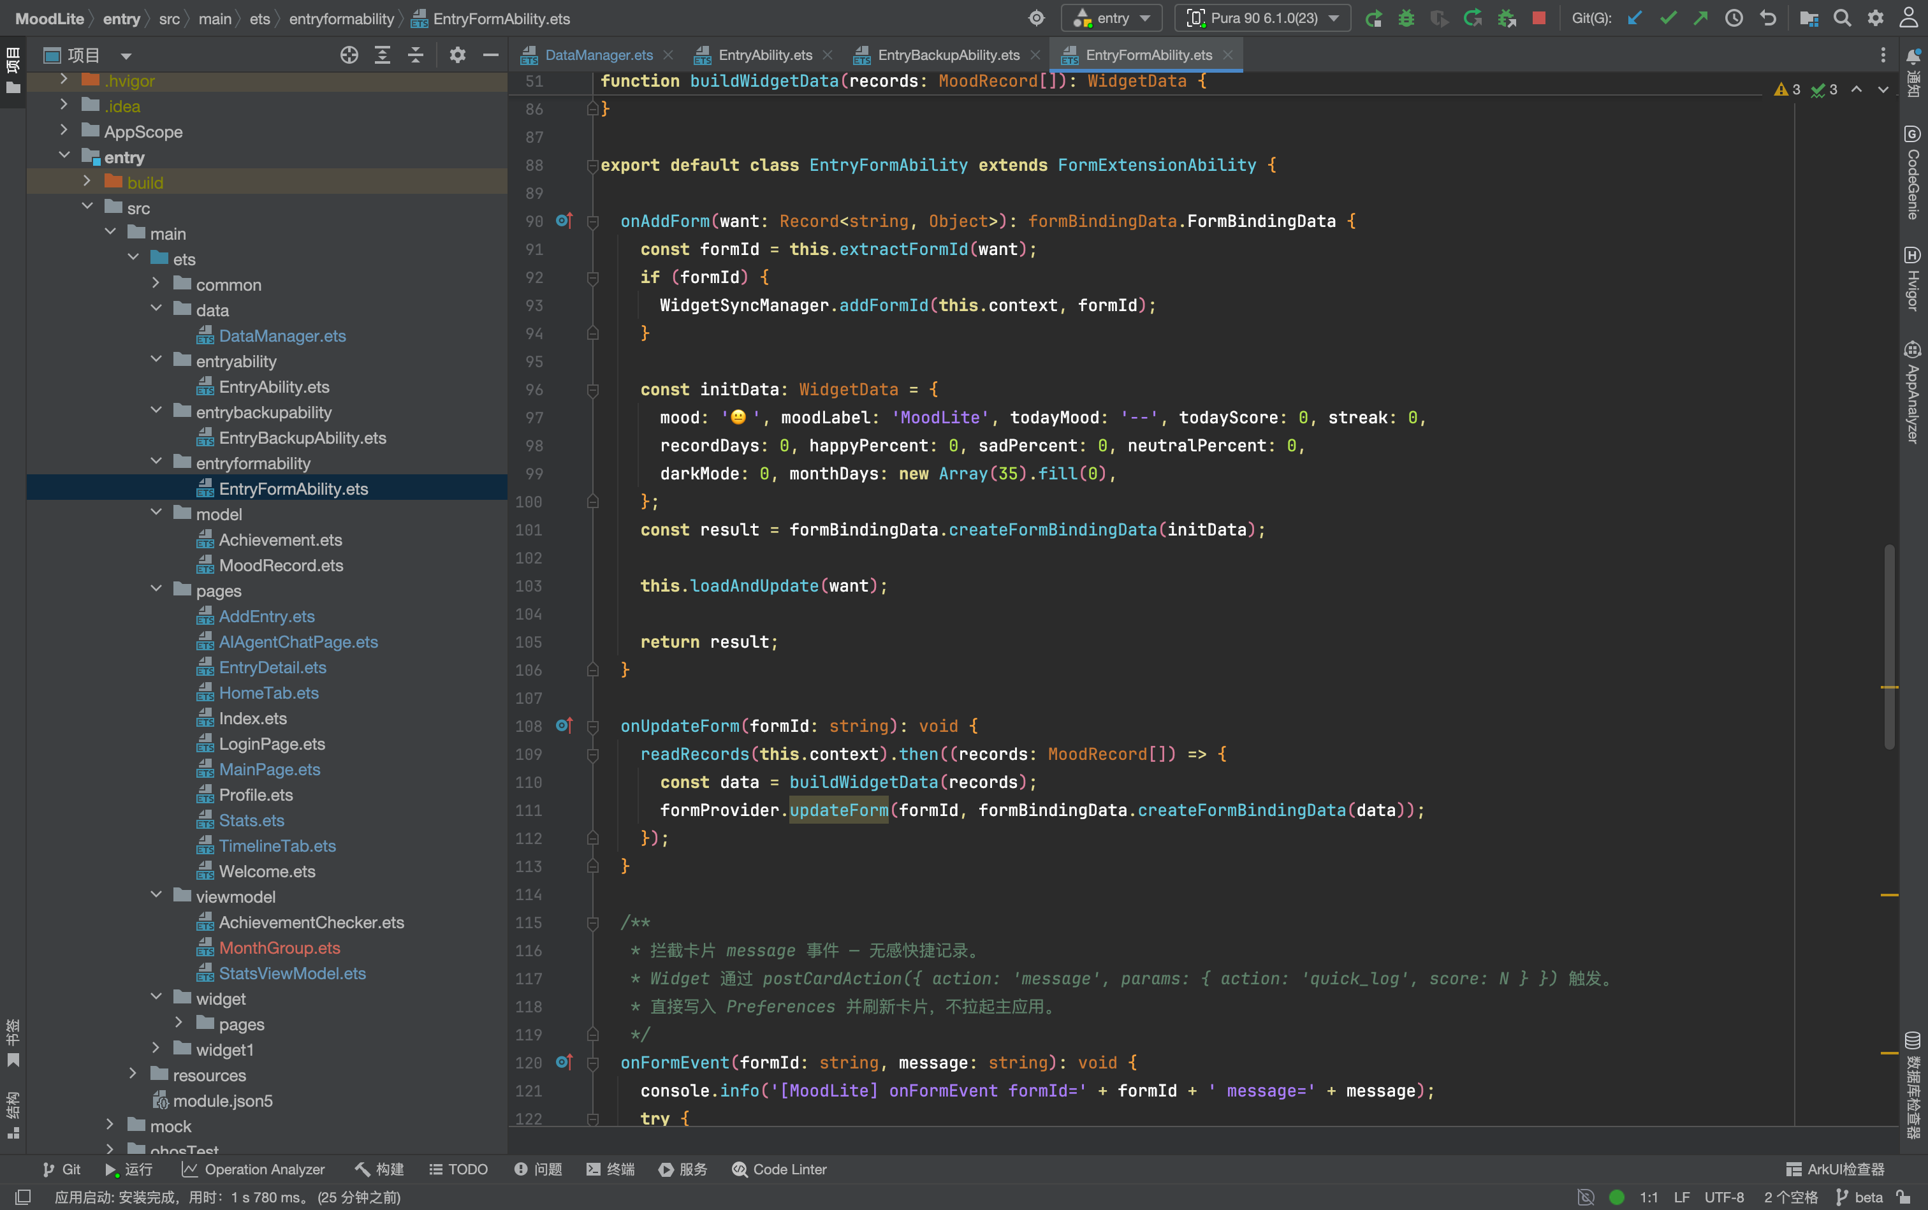Click override gutter icon on onUpdateForm line
This screenshot has height=1210, width=1928.
tap(564, 725)
